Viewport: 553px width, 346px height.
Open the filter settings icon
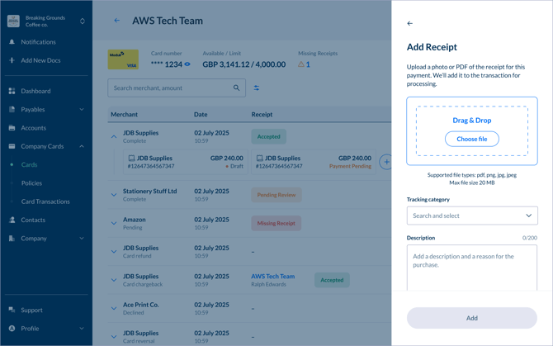(x=257, y=88)
